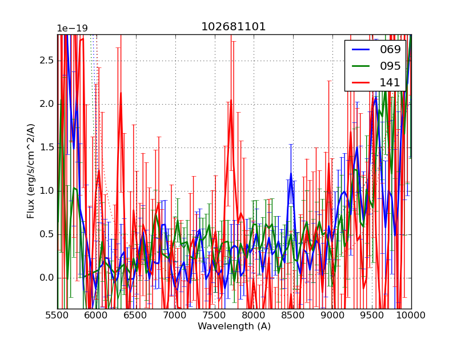Click the red line swatch in legend
This screenshot has height=343, width=457.
point(360,83)
